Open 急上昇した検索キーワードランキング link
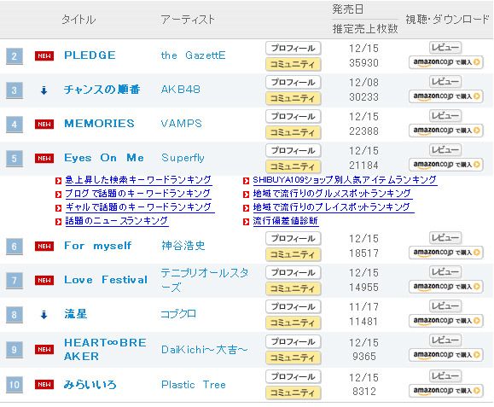The width and height of the screenshot is (494, 407). tap(138, 180)
